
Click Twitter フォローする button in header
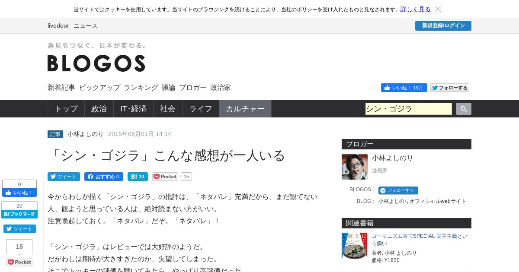pyautogui.click(x=450, y=88)
